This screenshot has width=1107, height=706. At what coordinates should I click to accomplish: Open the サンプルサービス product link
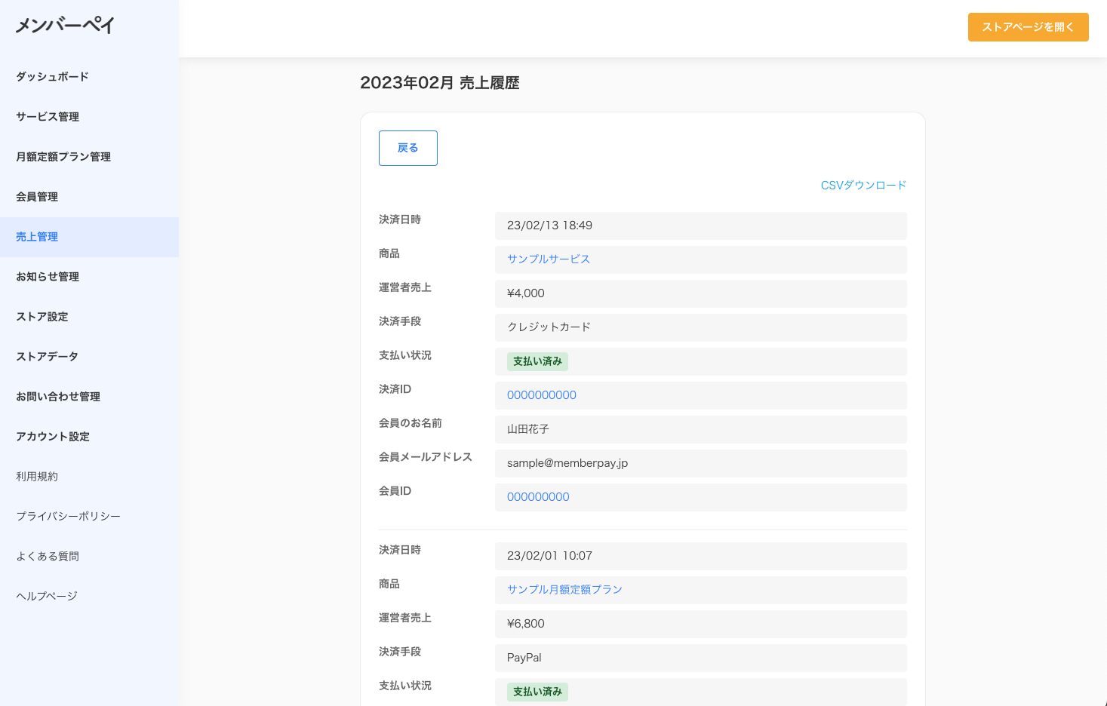point(549,259)
